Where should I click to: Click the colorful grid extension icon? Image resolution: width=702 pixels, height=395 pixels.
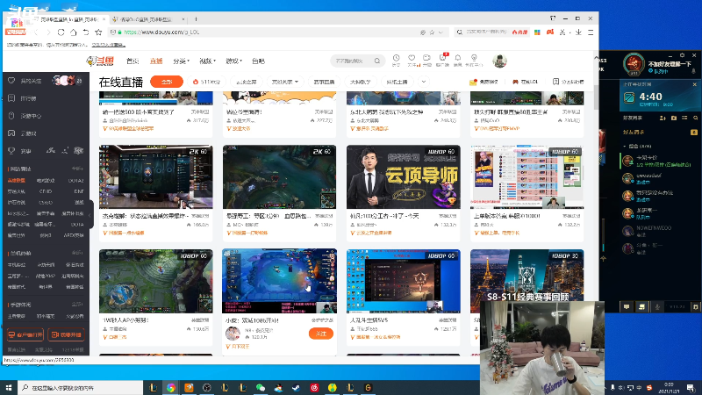537,32
